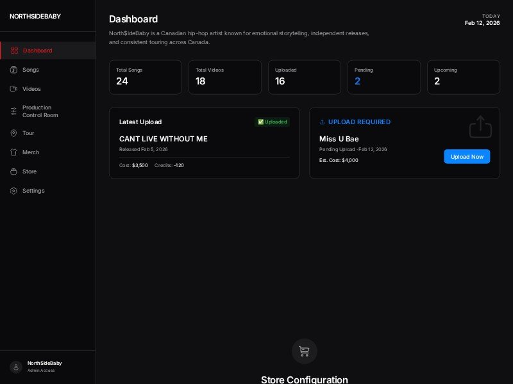
Task: Open the Production Control Room sliders icon
Action: point(15,111)
